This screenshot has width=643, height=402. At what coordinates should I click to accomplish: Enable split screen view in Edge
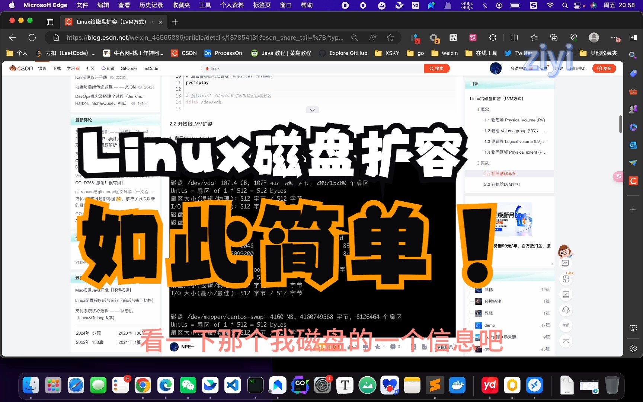514,38
